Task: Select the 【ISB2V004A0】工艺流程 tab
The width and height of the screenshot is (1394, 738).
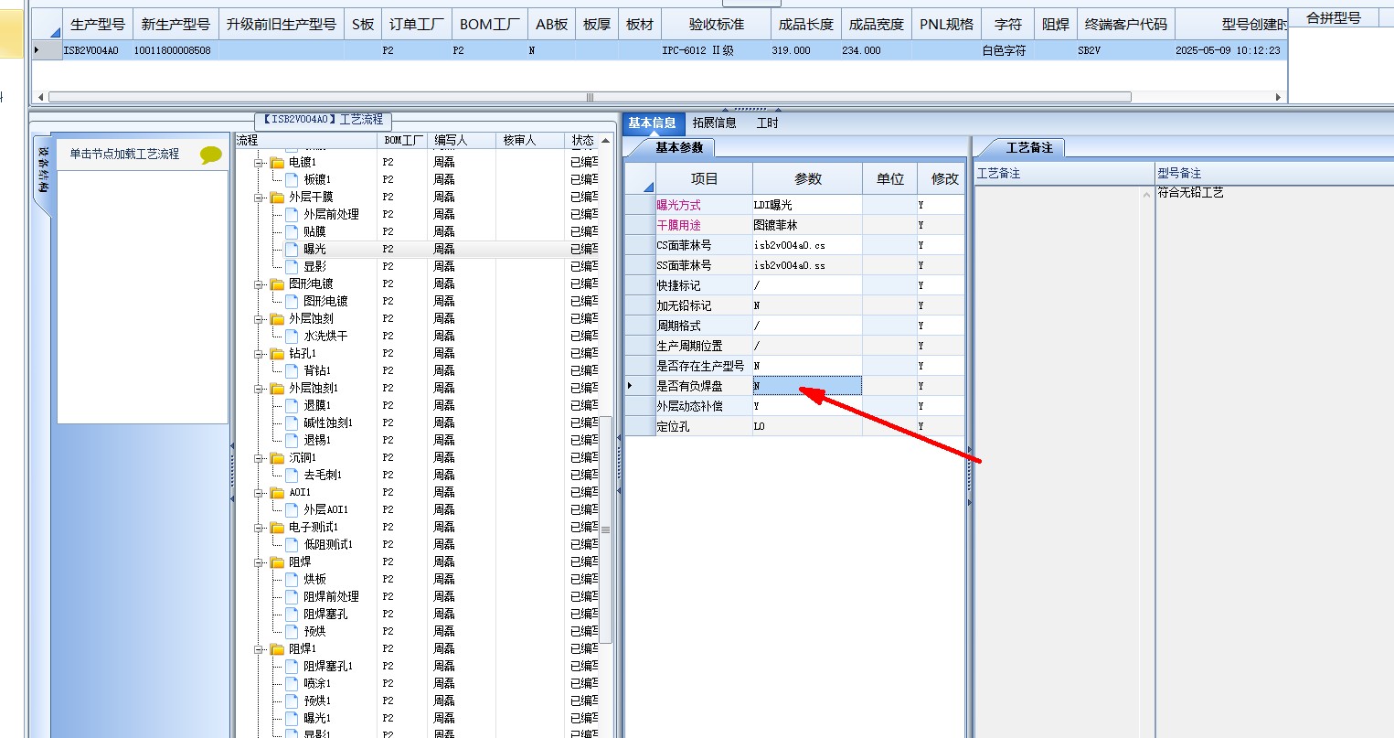Action: coord(323,120)
